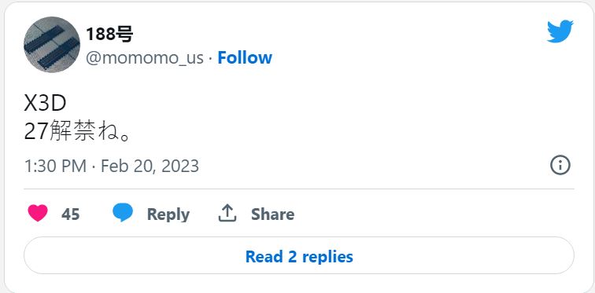Visit the @momomo_us handle link

[x=145, y=58]
